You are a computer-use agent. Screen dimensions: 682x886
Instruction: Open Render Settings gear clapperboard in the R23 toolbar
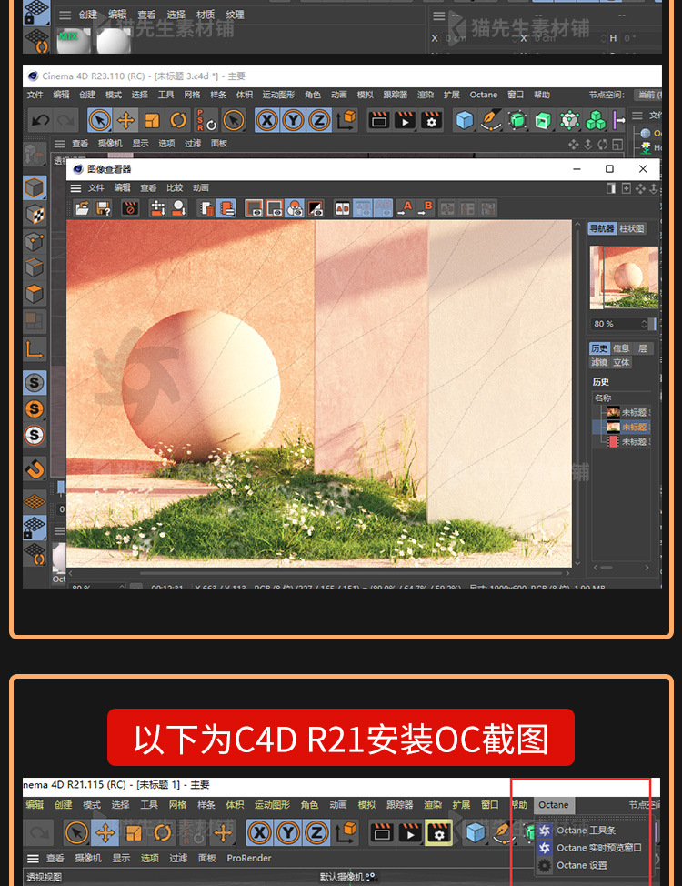coord(431,120)
